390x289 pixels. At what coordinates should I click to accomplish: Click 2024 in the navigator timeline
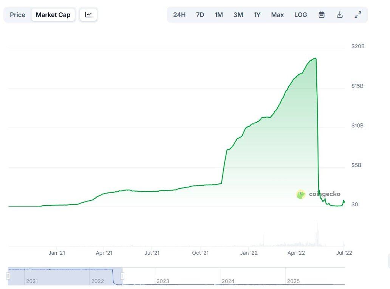point(228,281)
